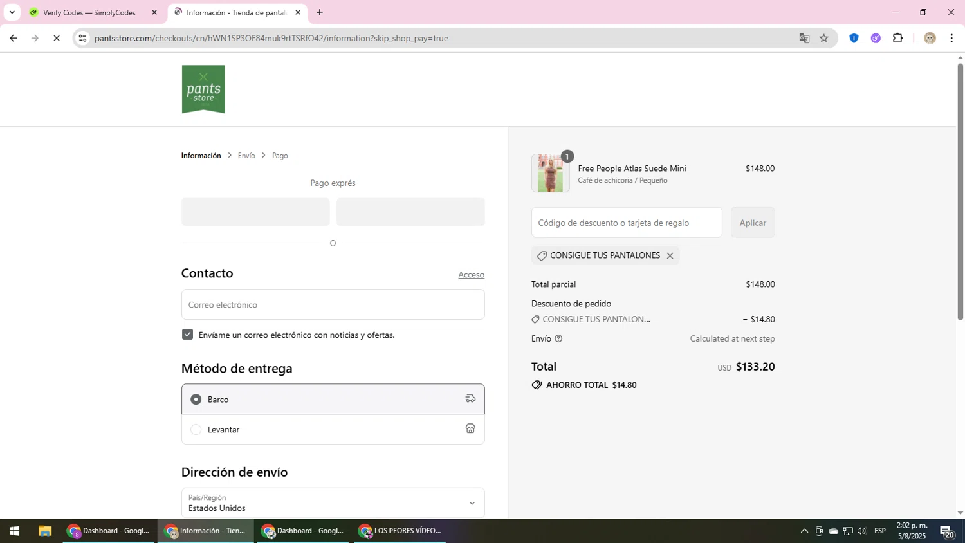
Task: Open the Bitwarden shield extension icon
Action: (854, 38)
